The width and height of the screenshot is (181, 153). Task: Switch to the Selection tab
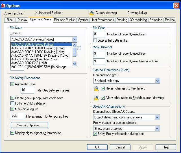point(156,20)
